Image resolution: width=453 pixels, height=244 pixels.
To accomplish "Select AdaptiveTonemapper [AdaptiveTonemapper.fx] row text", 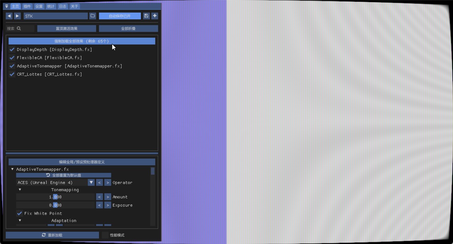I will 69,66.
